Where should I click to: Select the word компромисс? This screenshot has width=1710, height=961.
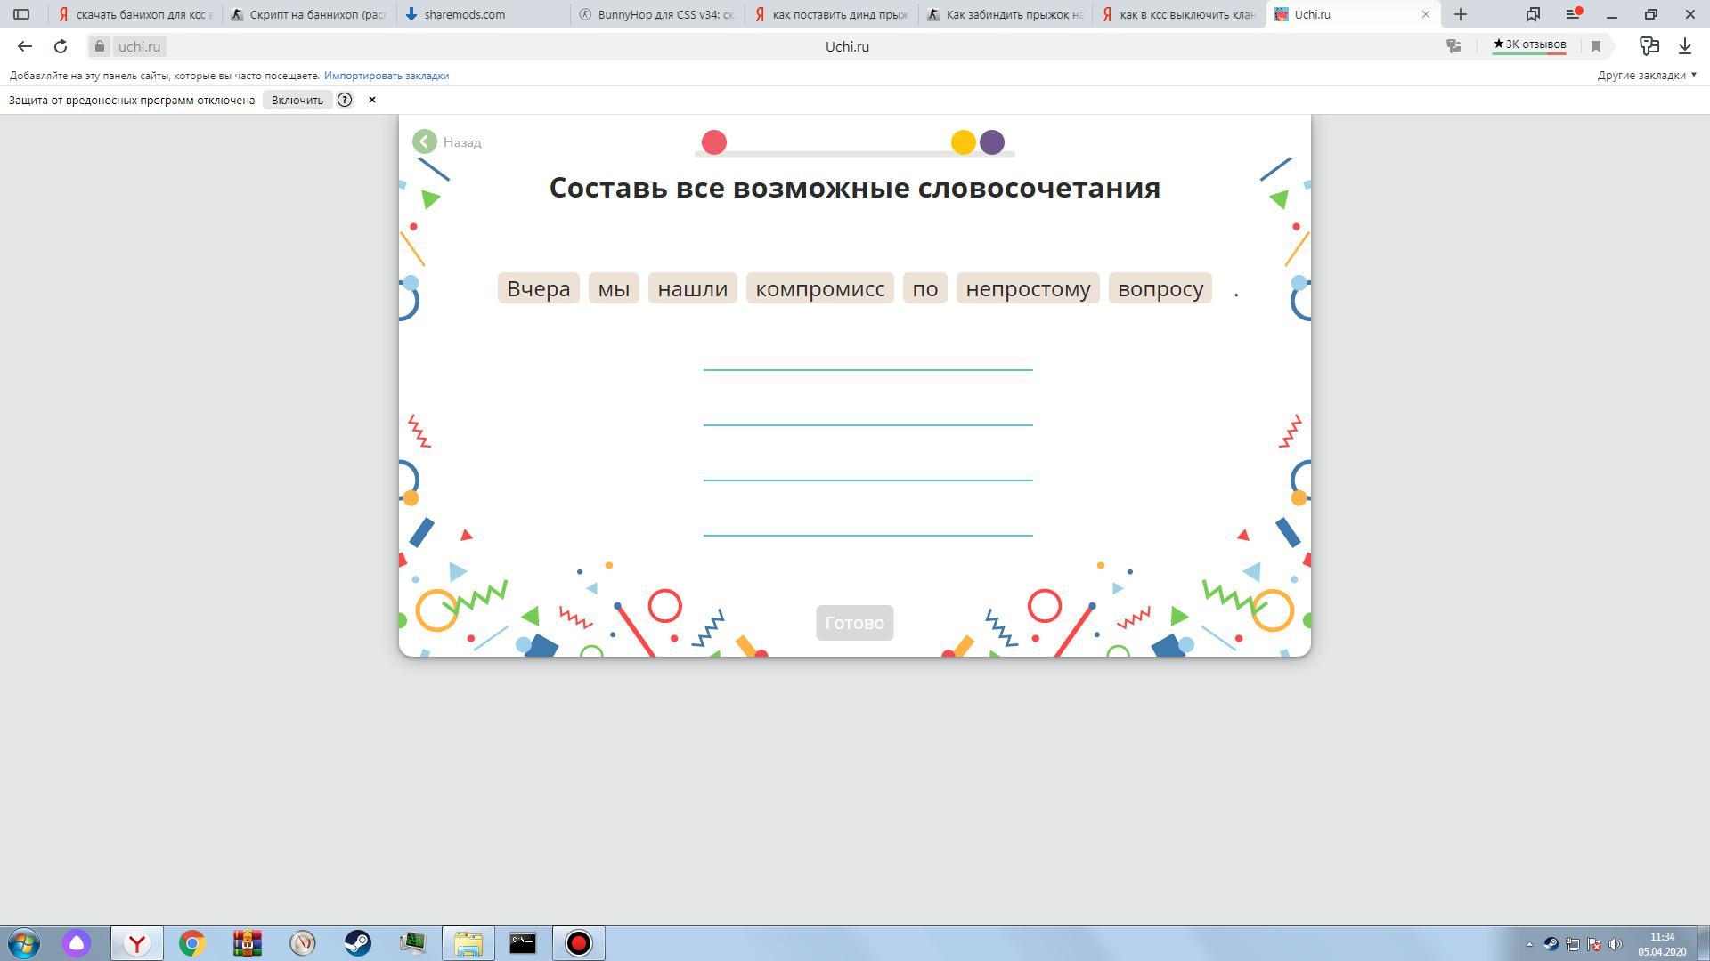(819, 288)
